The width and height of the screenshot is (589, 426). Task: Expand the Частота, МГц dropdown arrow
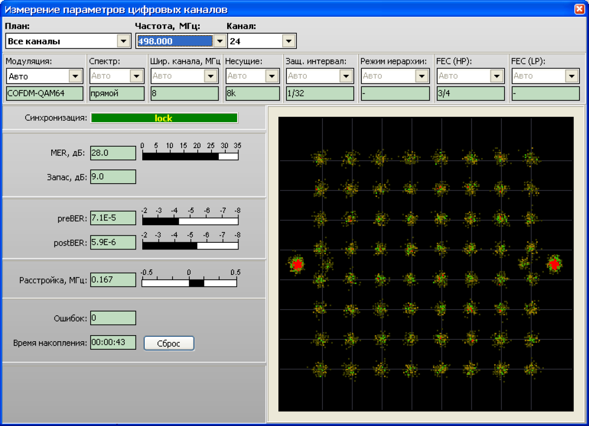click(x=219, y=41)
